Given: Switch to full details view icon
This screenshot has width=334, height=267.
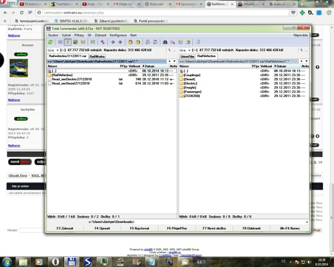Looking at the screenshot, I should (x=68, y=42).
